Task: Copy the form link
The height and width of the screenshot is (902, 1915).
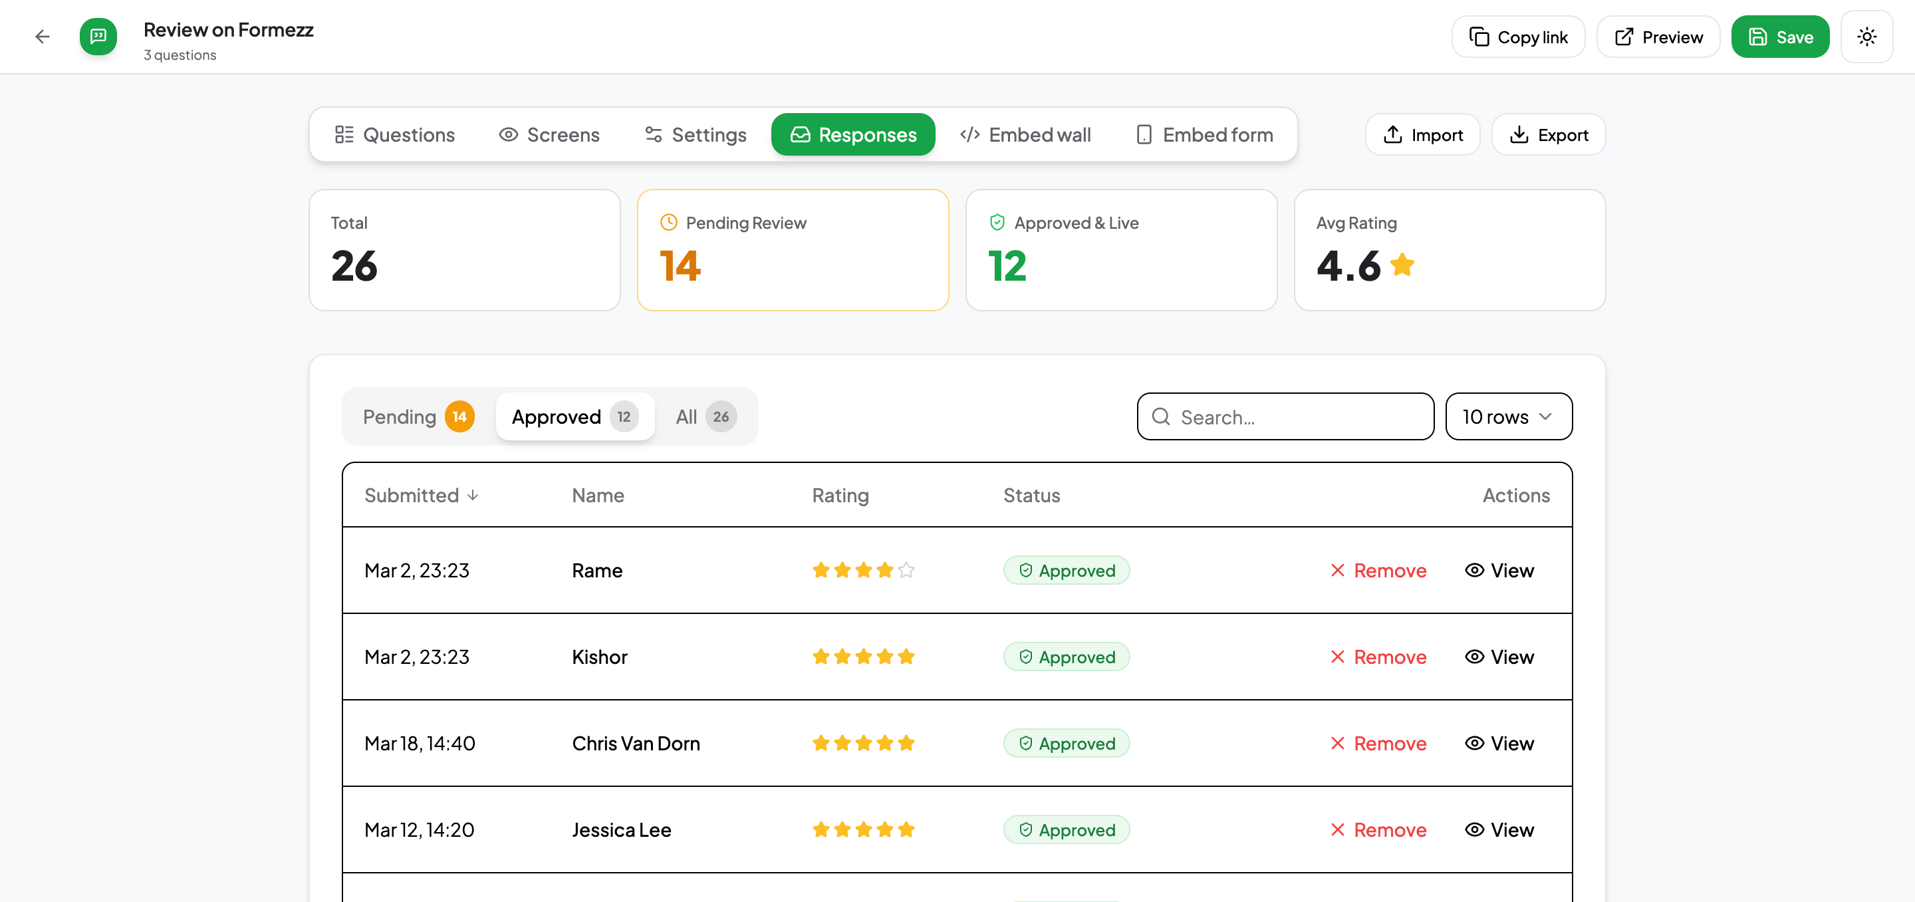Action: (x=1518, y=37)
